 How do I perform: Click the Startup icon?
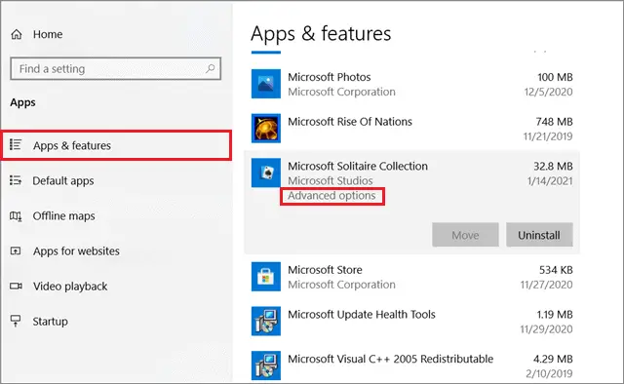(x=16, y=321)
